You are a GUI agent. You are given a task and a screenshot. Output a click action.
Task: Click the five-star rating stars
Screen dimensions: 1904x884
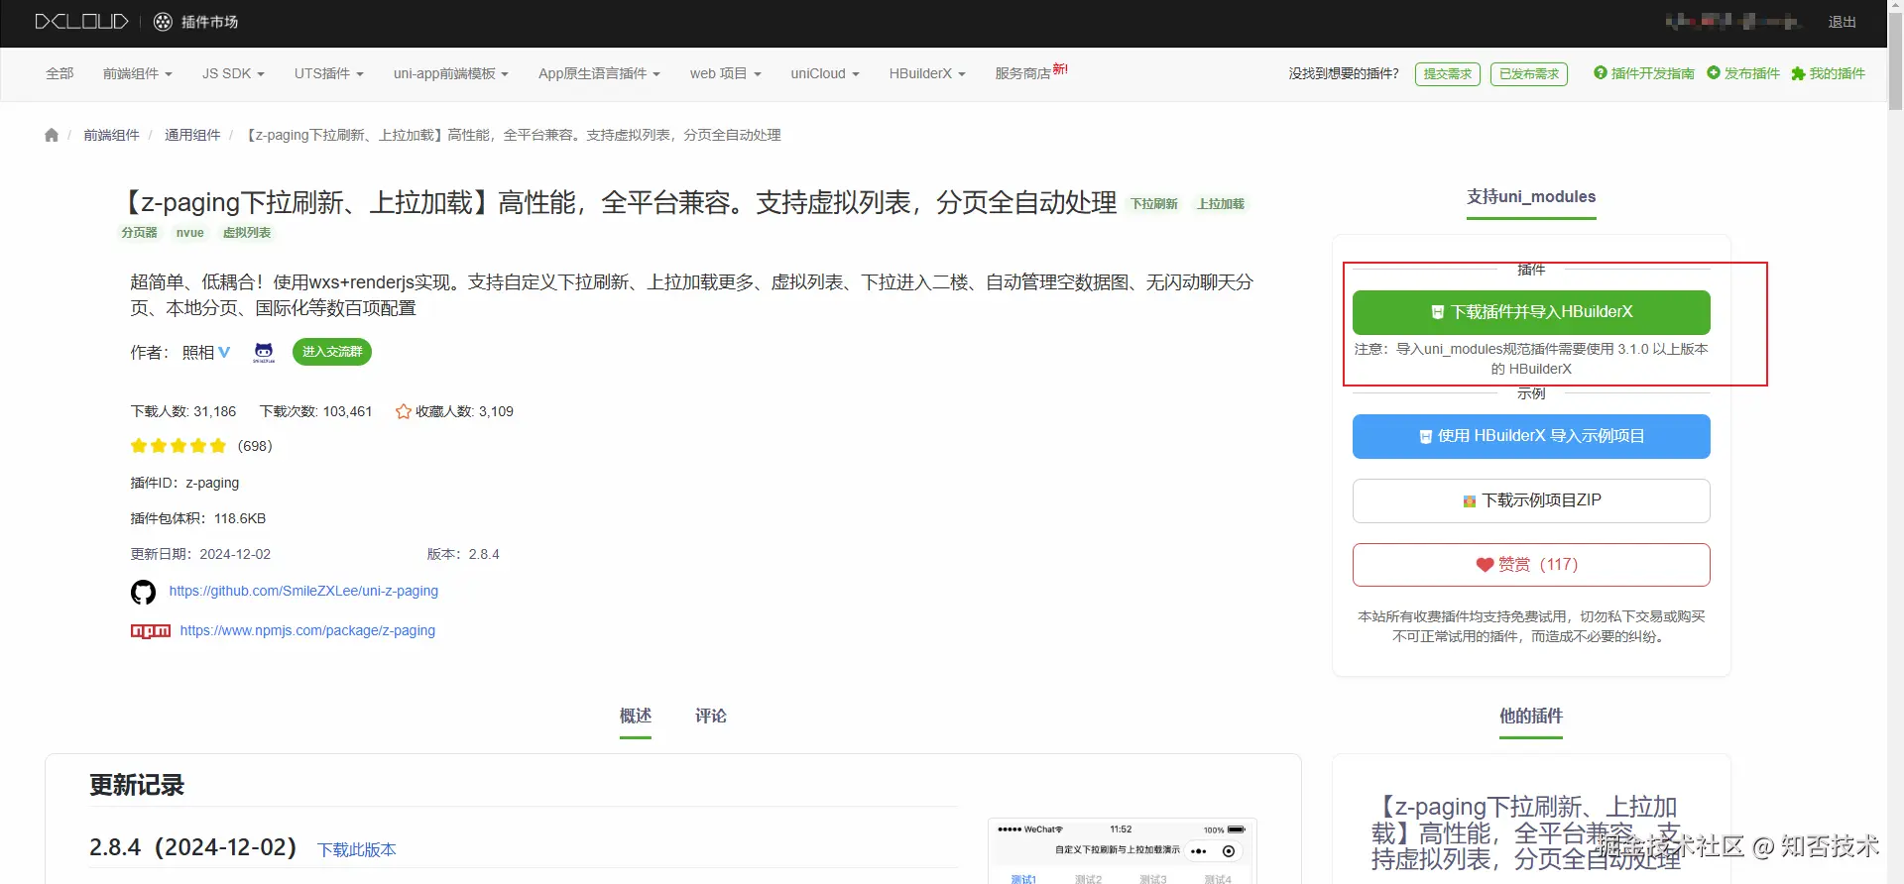[178, 446]
